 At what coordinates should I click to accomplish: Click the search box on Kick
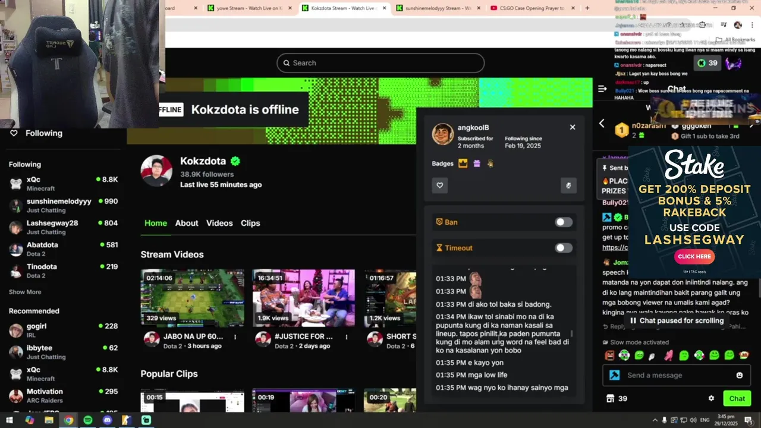pos(380,63)
